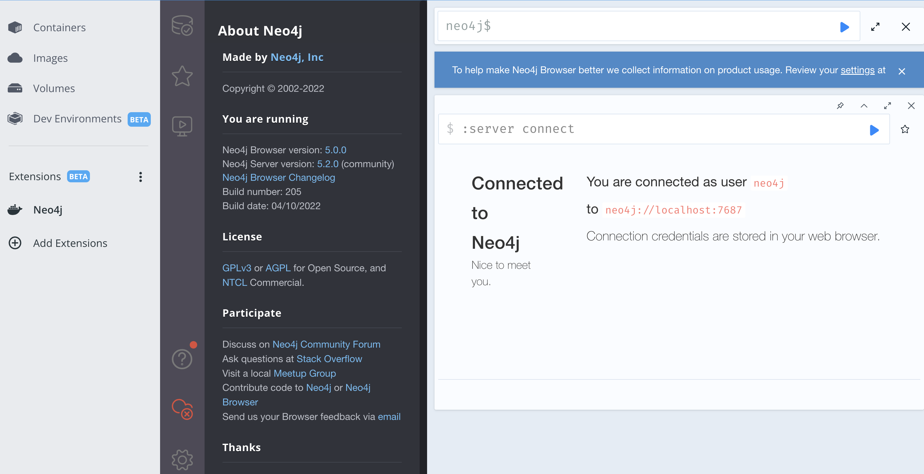Click the Images cloud icon
Viewport: 924px width, 474px height.
point(15,58)
